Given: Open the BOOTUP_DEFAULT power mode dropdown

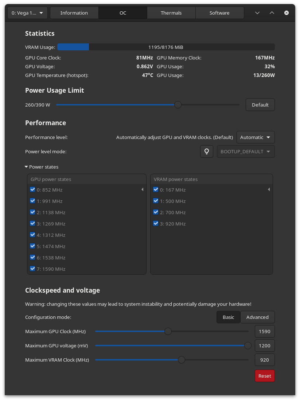Looking at the screenshot, I should [246, 151].
